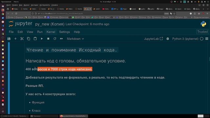This screenshot has height=118, width=210.
Task: Restart kernel and run all cells icon
Action: pyautogui.click(x=61, y=39)
